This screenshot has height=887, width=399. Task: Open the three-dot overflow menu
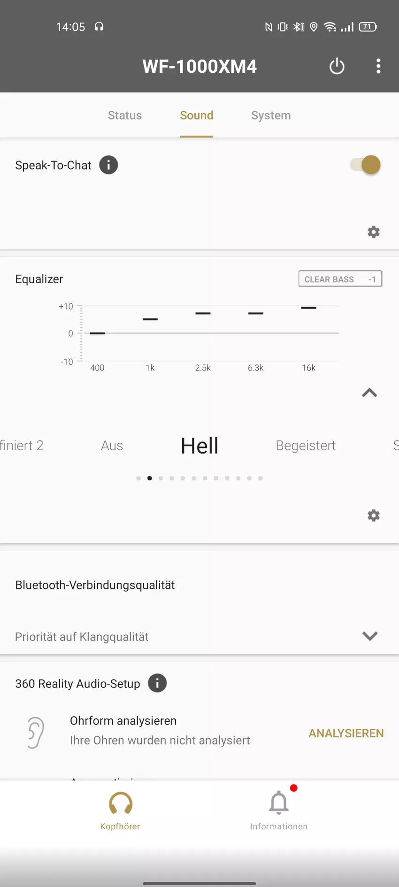[x=378, y=66]
